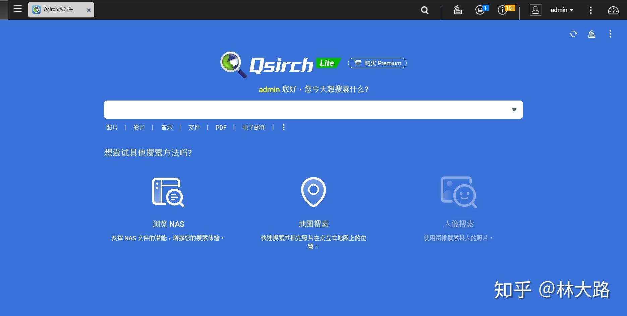
Task: Filter search by 音乐
Action: [x=167, y=127]
